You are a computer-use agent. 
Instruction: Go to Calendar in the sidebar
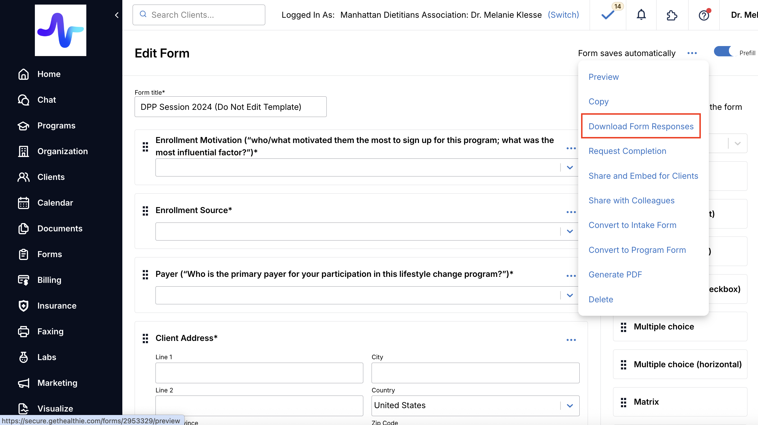tap(55, 203)
